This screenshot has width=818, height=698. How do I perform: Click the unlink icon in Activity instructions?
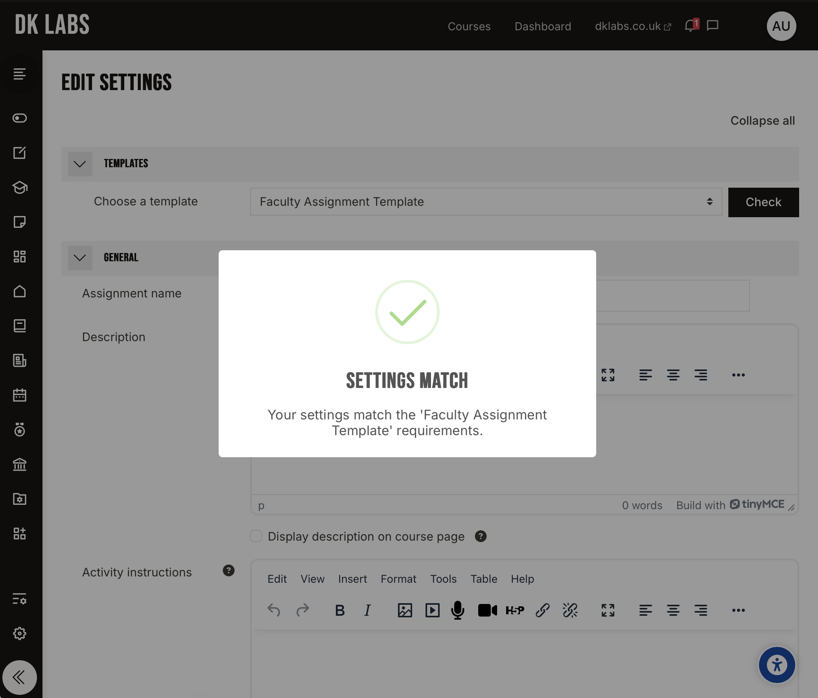(x=570, y=610)
